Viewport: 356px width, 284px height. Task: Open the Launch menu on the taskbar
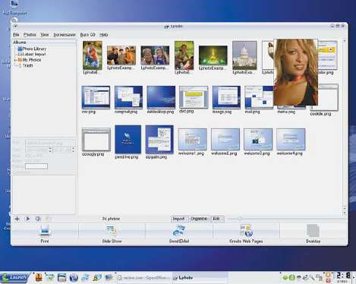(14, 278)
